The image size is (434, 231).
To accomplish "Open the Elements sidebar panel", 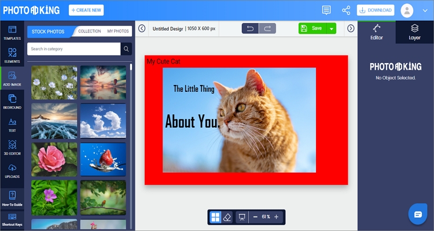I will 12,55.
